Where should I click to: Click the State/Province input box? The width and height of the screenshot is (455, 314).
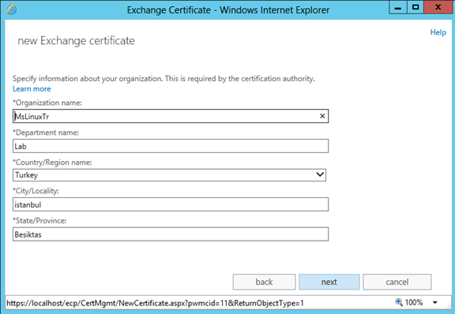coord(171,234)
